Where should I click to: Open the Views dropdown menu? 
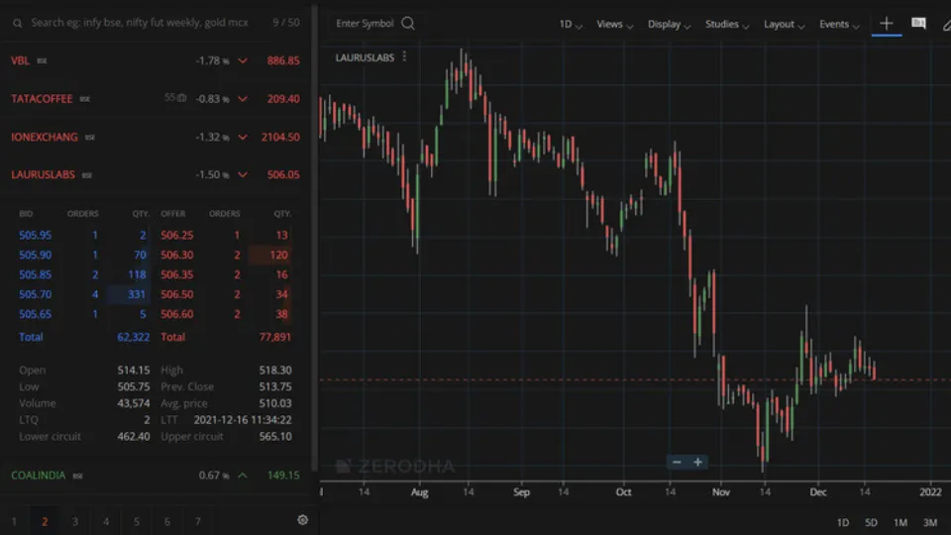click(614, 24)
